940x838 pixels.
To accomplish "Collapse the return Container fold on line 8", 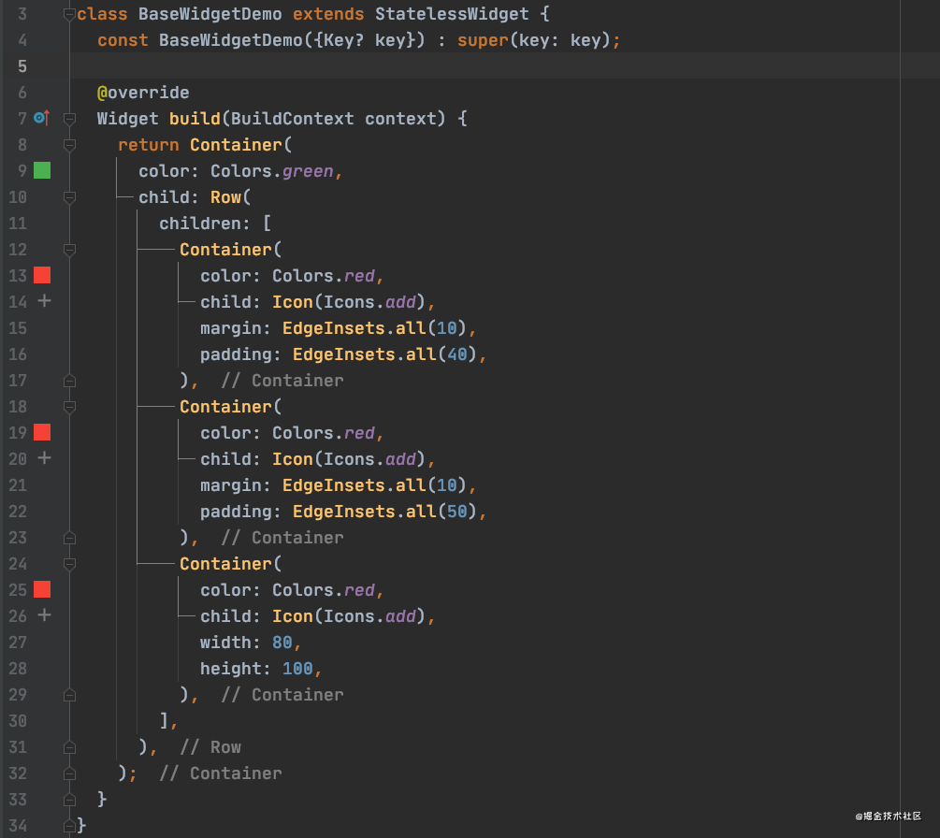I will coord(69,145).
